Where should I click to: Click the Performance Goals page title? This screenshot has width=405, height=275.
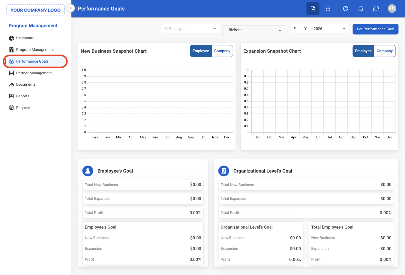(x=101, y=9)
